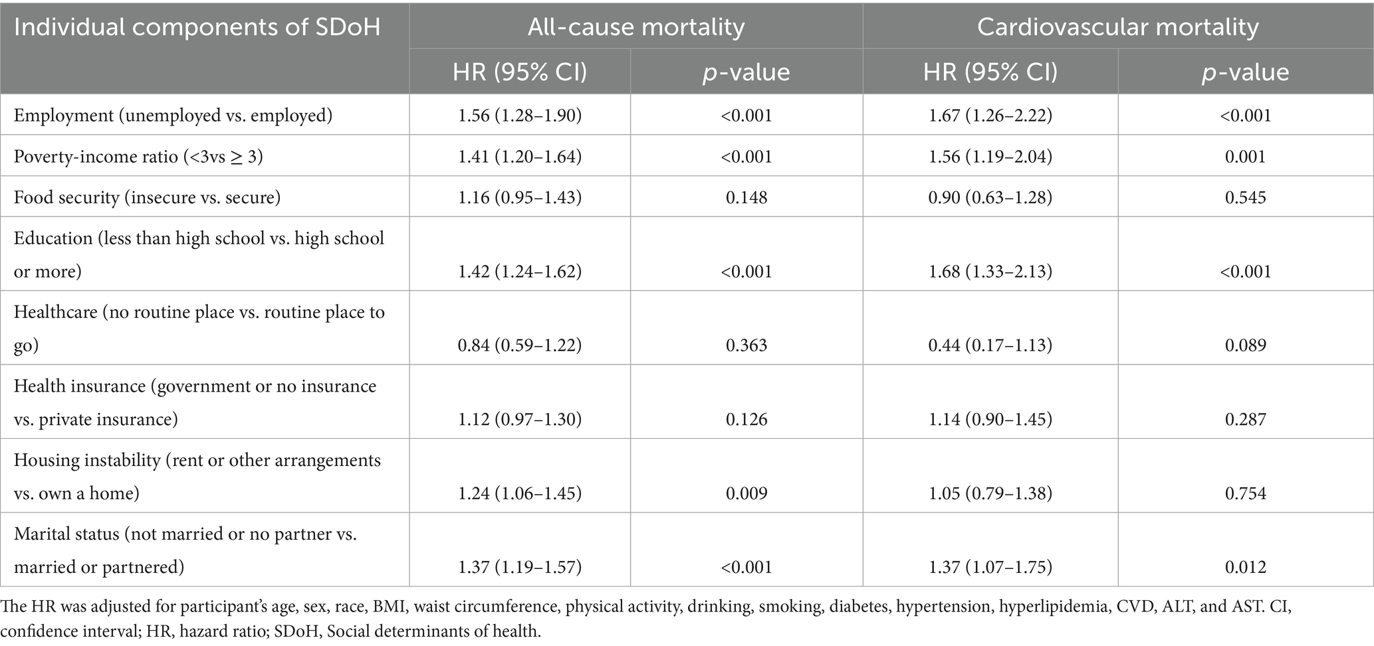This screenshot has height=646, width=1374.
Task: Click the all-cause HR value 1.56 (1.28–1.90)
Action: pyautogui.click(x=520, y=116)
